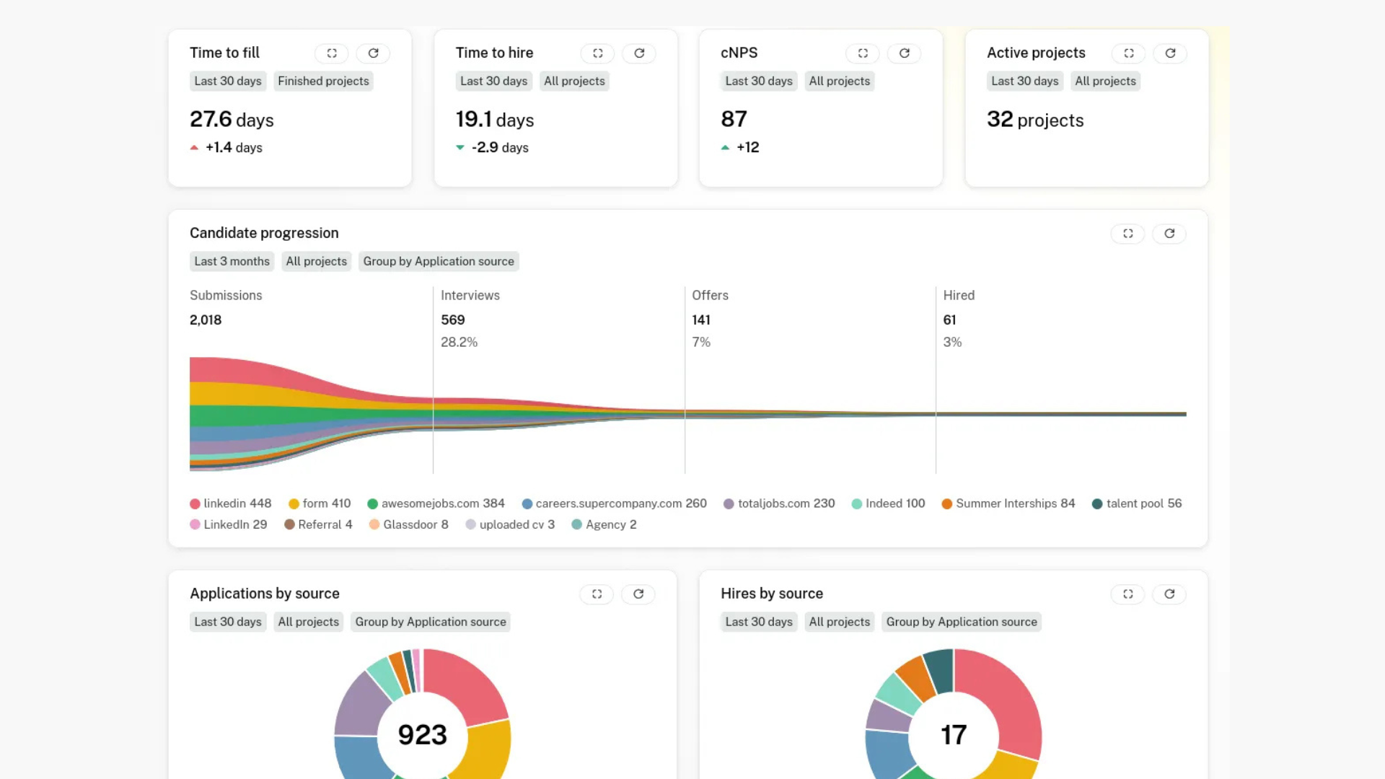
Task: Expand the Active projects widget
Action: click(x=1129, y=53)
